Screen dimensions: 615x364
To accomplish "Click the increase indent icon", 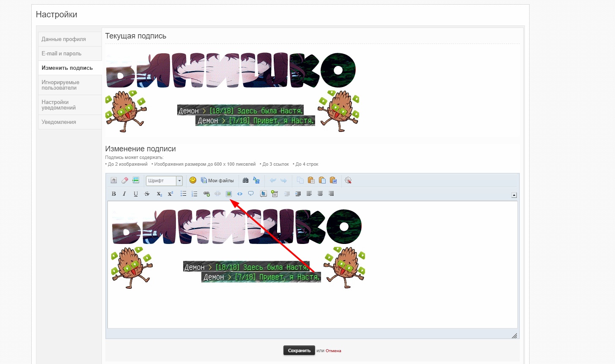I will point(298,194).
